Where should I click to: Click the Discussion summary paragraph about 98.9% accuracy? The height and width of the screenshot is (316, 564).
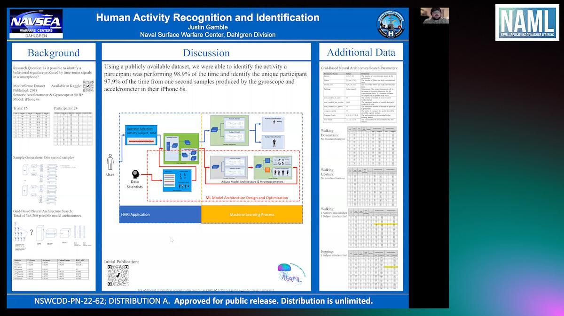tap(205, 78)
